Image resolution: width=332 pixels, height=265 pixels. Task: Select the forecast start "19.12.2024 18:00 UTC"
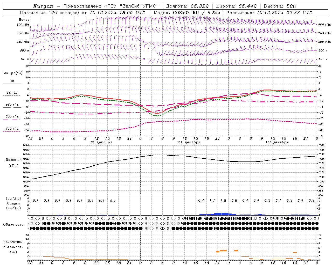coord(117,13)
